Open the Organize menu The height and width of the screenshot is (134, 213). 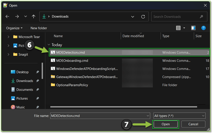tap(14, 28)
